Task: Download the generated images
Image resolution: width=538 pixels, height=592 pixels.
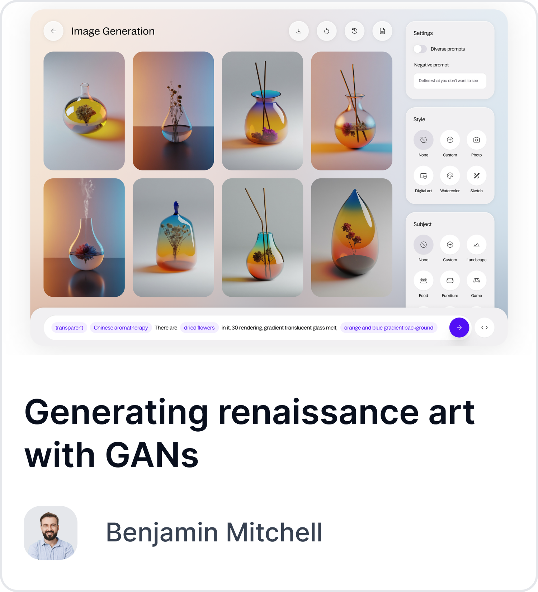Action: point(299,31)
